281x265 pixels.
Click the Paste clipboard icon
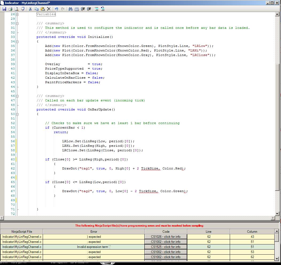(x=42, y=9)
